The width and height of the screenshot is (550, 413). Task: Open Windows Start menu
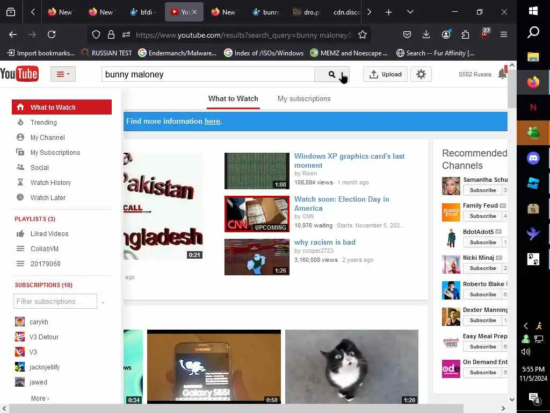pos(533,11)
